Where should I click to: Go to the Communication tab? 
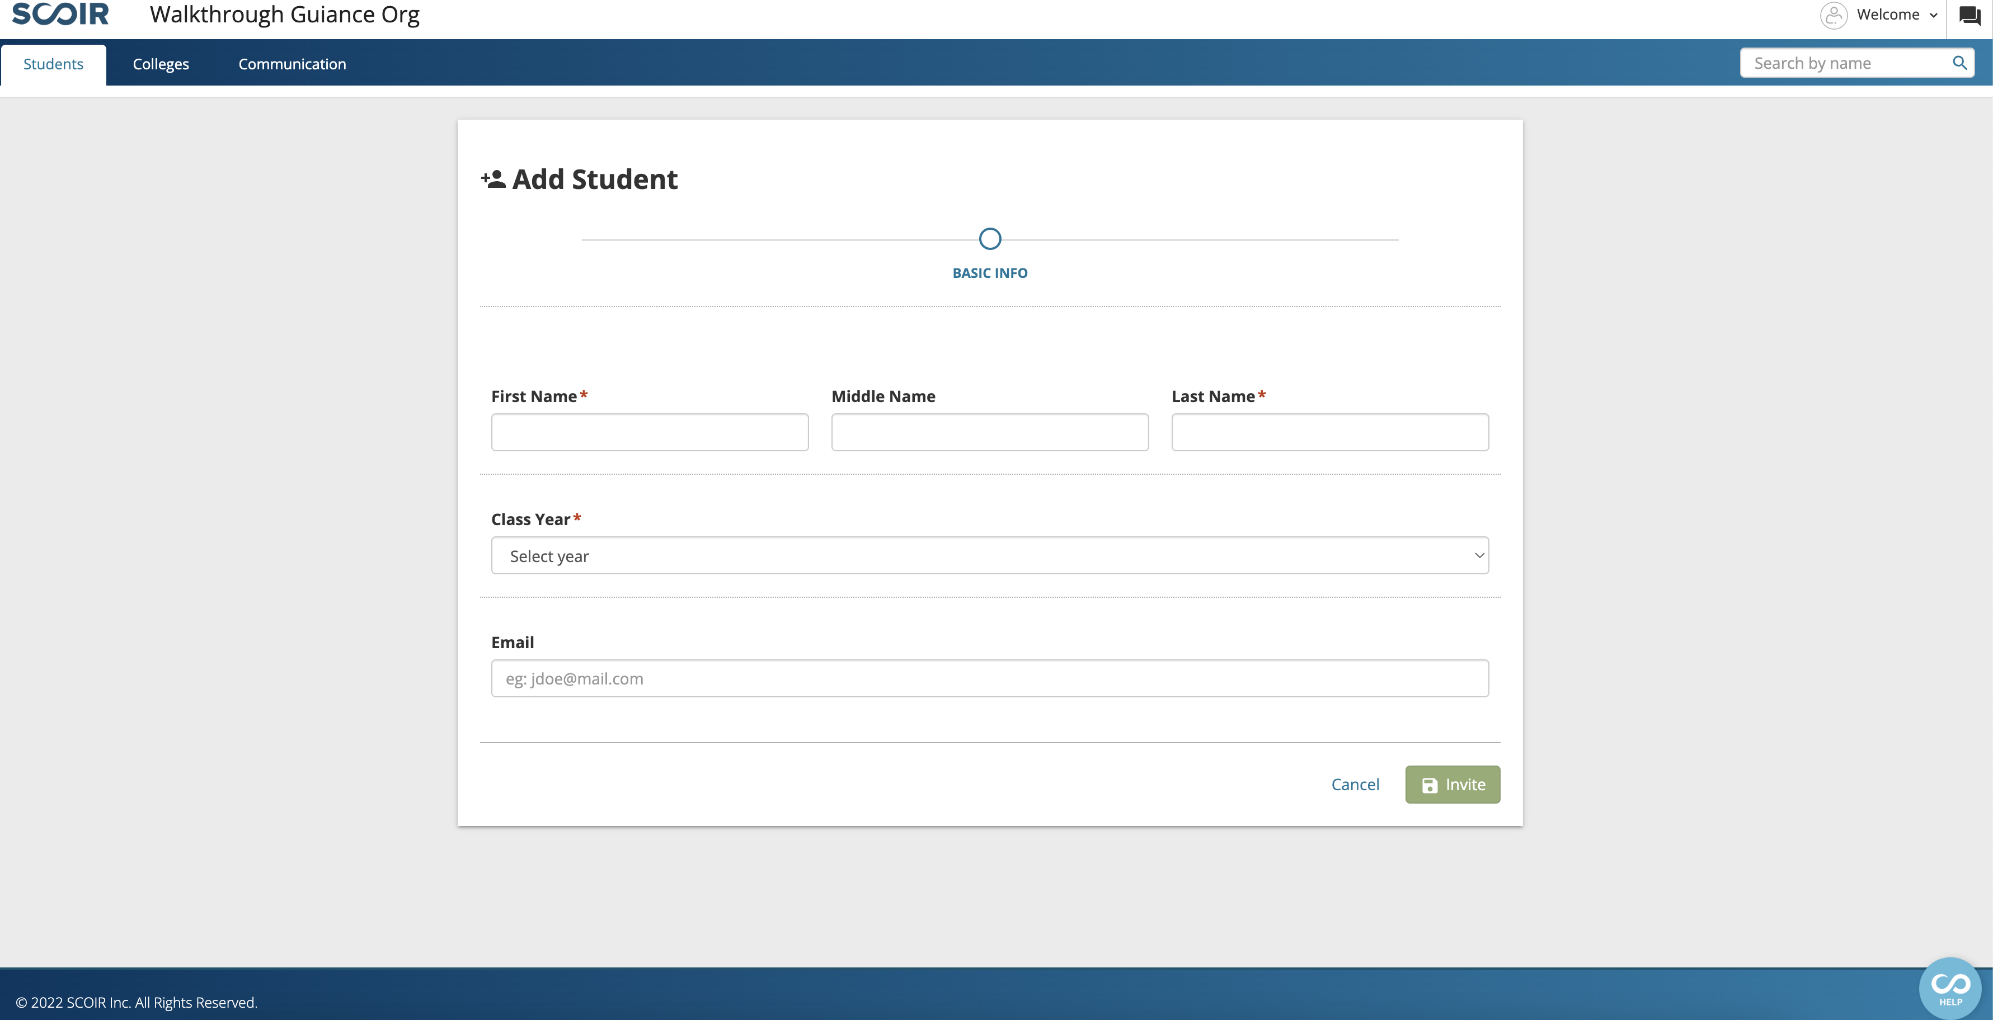[x=292, y=64]
